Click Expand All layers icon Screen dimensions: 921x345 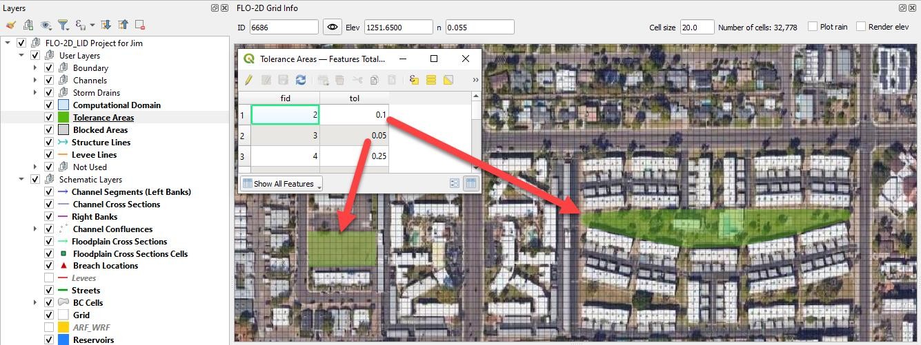pos(106,25)
